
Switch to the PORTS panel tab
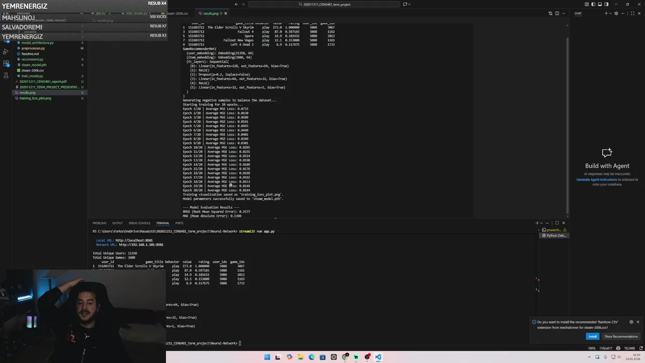pos(179,223)
